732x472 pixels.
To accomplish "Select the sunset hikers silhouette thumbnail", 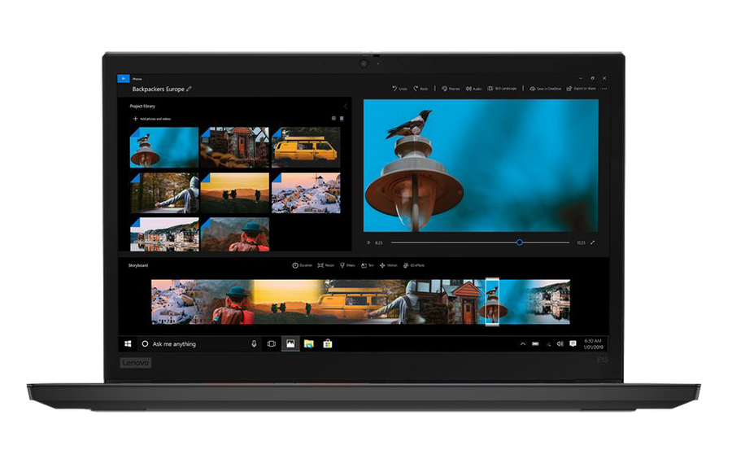I will (x=235, y=193).
